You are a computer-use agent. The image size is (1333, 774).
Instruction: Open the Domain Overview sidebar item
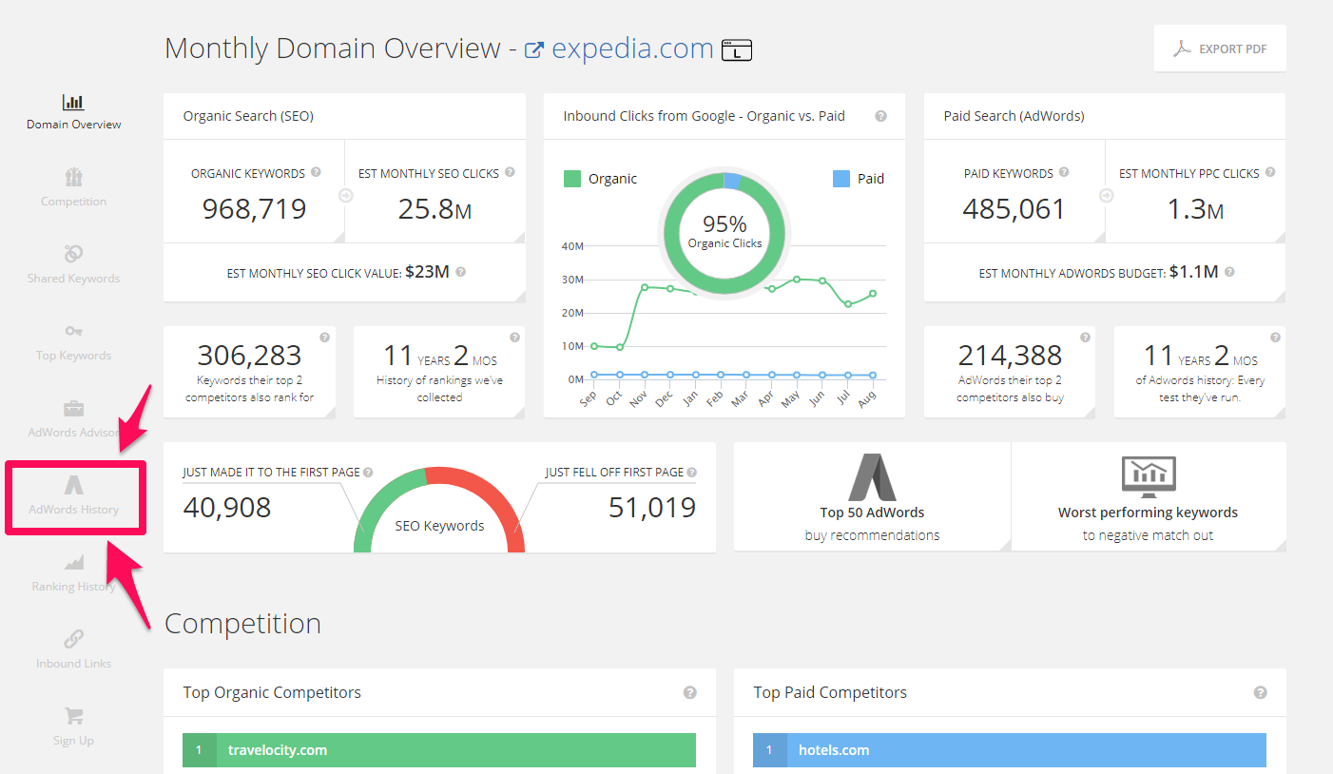[x=73, y=111]
